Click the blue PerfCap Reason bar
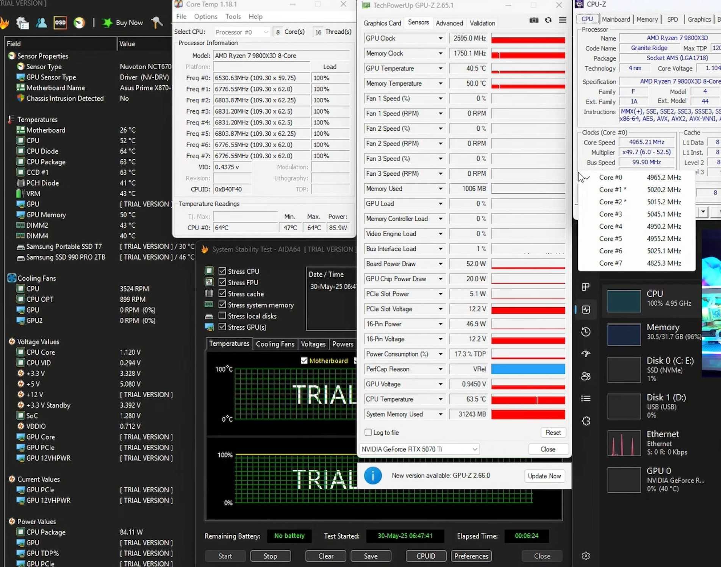 (528, 369)
